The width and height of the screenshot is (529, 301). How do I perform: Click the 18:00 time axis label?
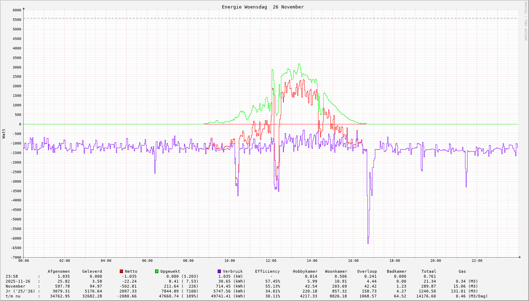(394, 261)
